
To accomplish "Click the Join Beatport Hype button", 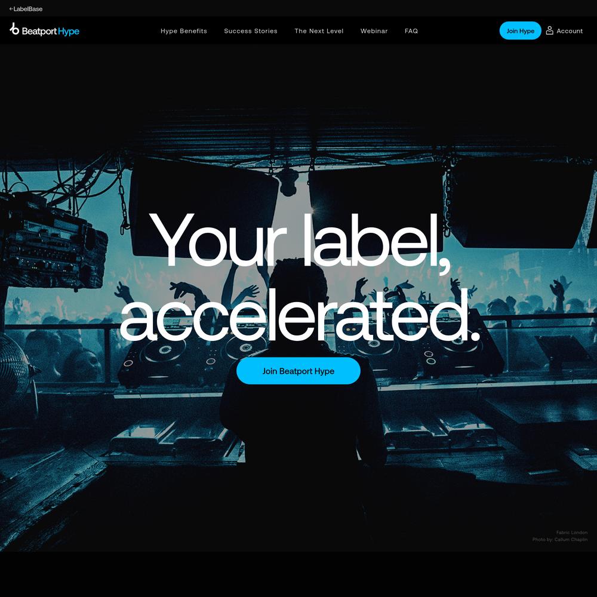I will click(x=298, y=371).
